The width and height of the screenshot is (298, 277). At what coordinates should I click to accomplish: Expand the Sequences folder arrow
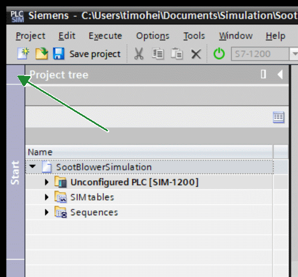46,212
